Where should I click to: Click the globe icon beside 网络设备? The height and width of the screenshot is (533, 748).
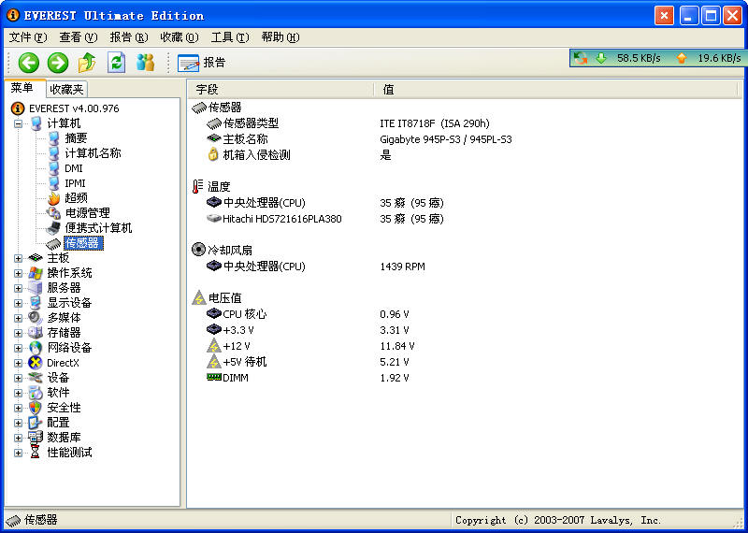(36, 348)
